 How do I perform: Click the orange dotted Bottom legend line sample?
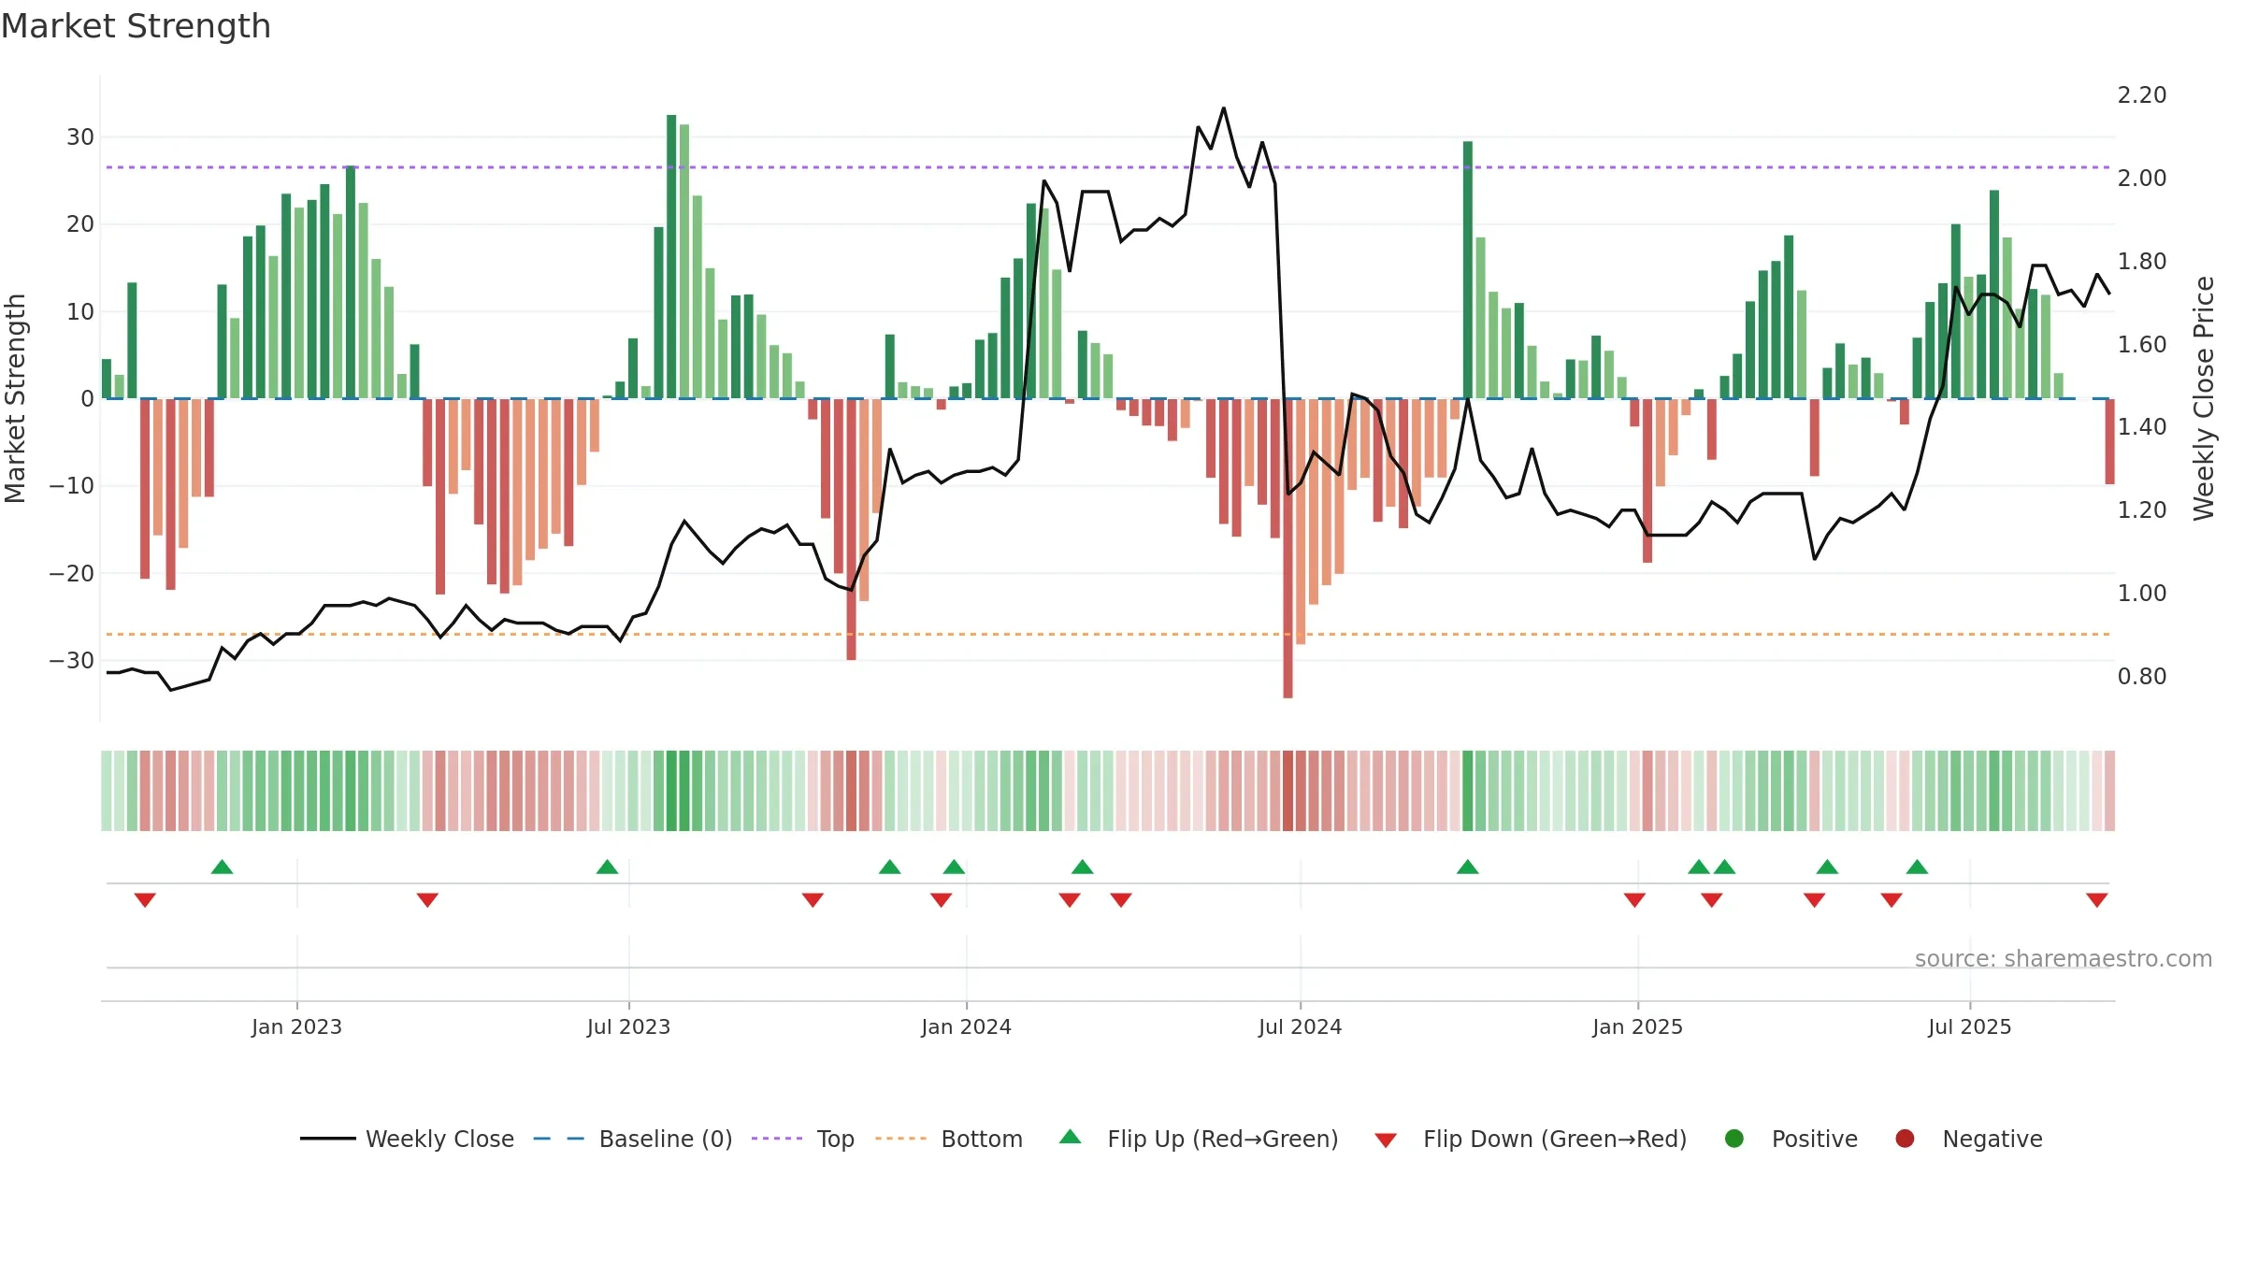click(x=901, y=1139)
